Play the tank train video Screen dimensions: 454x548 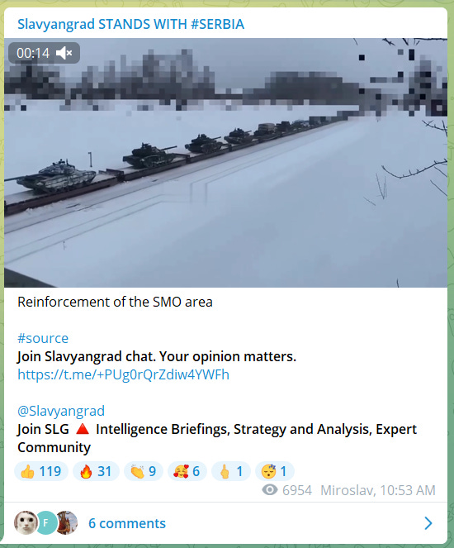tap(225, 163)
